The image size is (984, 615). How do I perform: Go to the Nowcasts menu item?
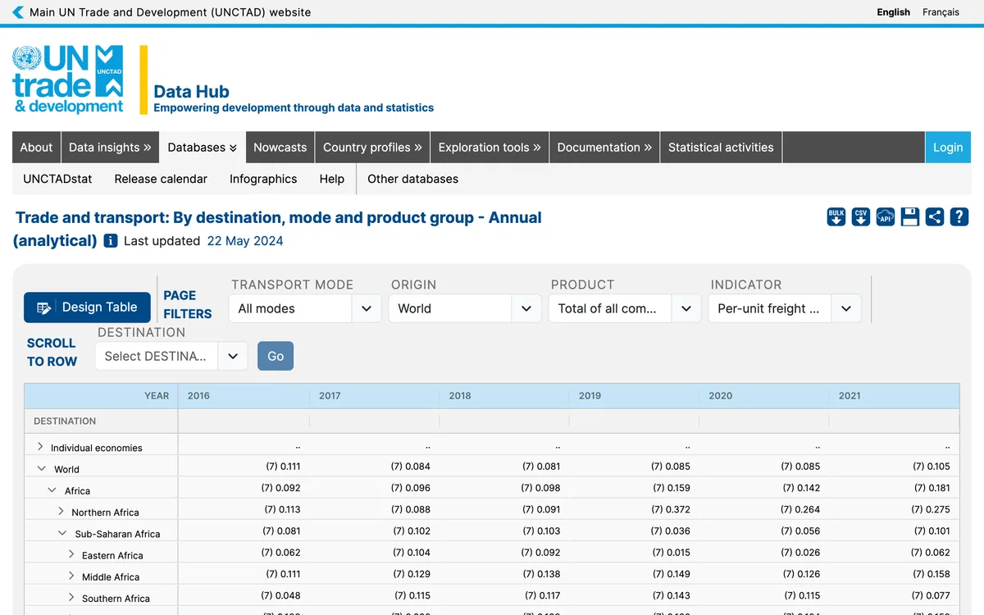pos(280,148)
